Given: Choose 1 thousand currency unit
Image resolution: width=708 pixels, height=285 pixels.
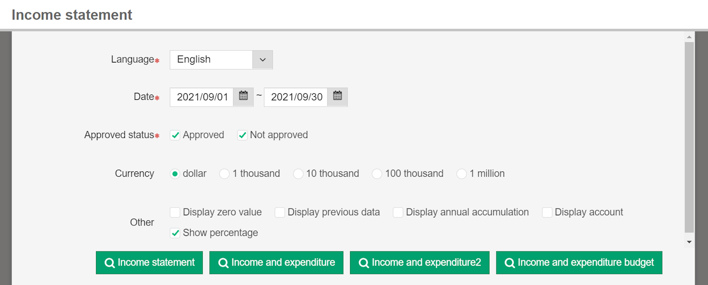Looking at the screenshot, I should coord(224,174).
